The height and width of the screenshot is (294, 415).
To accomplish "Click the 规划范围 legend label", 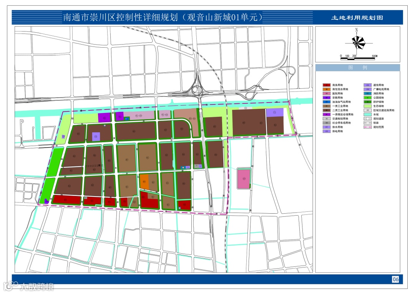I will click(378, 127).
